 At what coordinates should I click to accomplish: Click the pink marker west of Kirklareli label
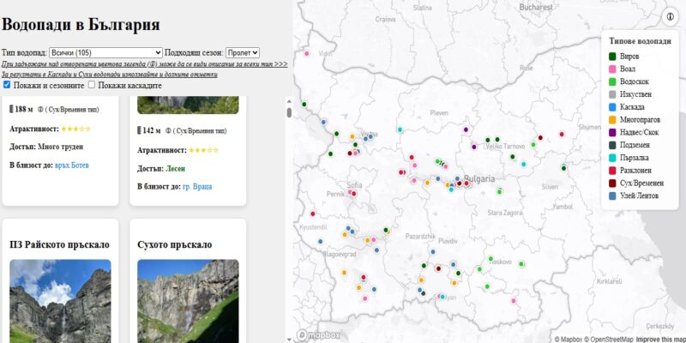(x=514, y=301)
